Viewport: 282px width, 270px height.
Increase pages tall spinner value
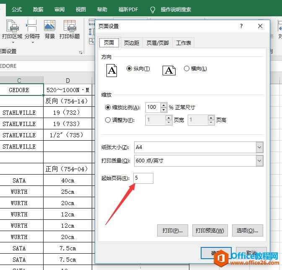point(211,118)
